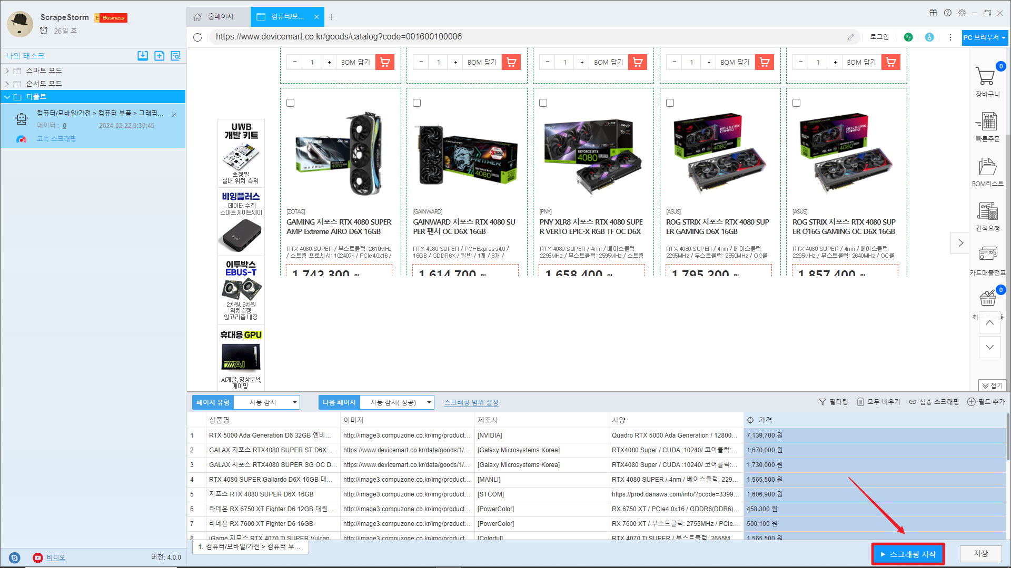The height and width of the screenshot is (568, 1011).
Task: Click the YouTube video icon
Action: [38, 557]
